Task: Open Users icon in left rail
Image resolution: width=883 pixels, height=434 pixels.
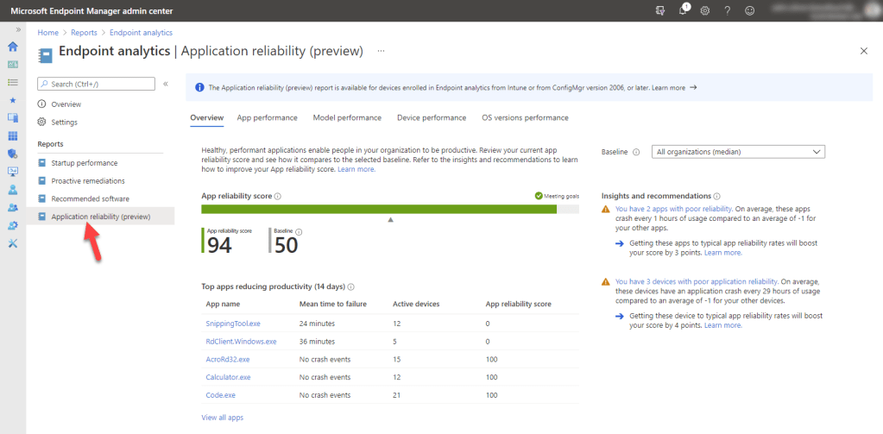Action: [12, 189]
